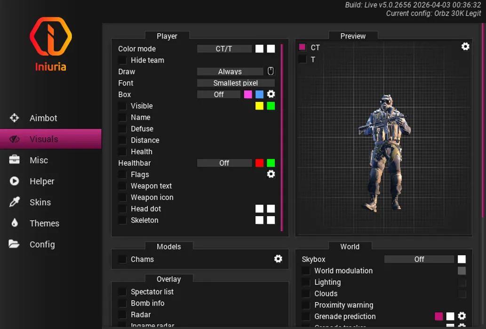Open Skybox Off dropdown
Image resolution: width=486 pixels, height=329 pixels.
tap(419, 259)
